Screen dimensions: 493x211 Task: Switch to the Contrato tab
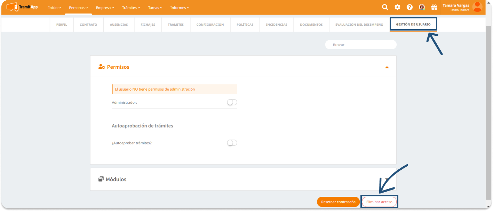coord(88,25)
